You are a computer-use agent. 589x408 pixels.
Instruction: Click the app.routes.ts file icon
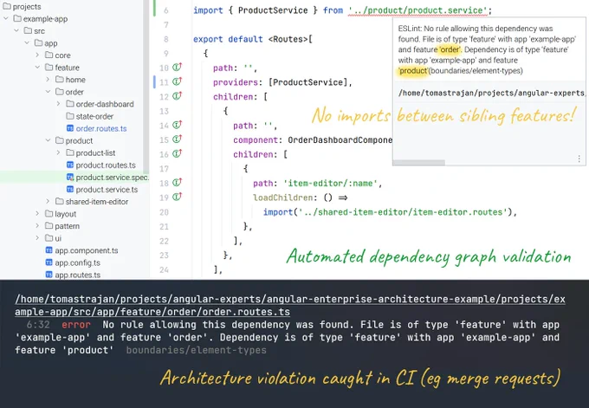(49, 275)
